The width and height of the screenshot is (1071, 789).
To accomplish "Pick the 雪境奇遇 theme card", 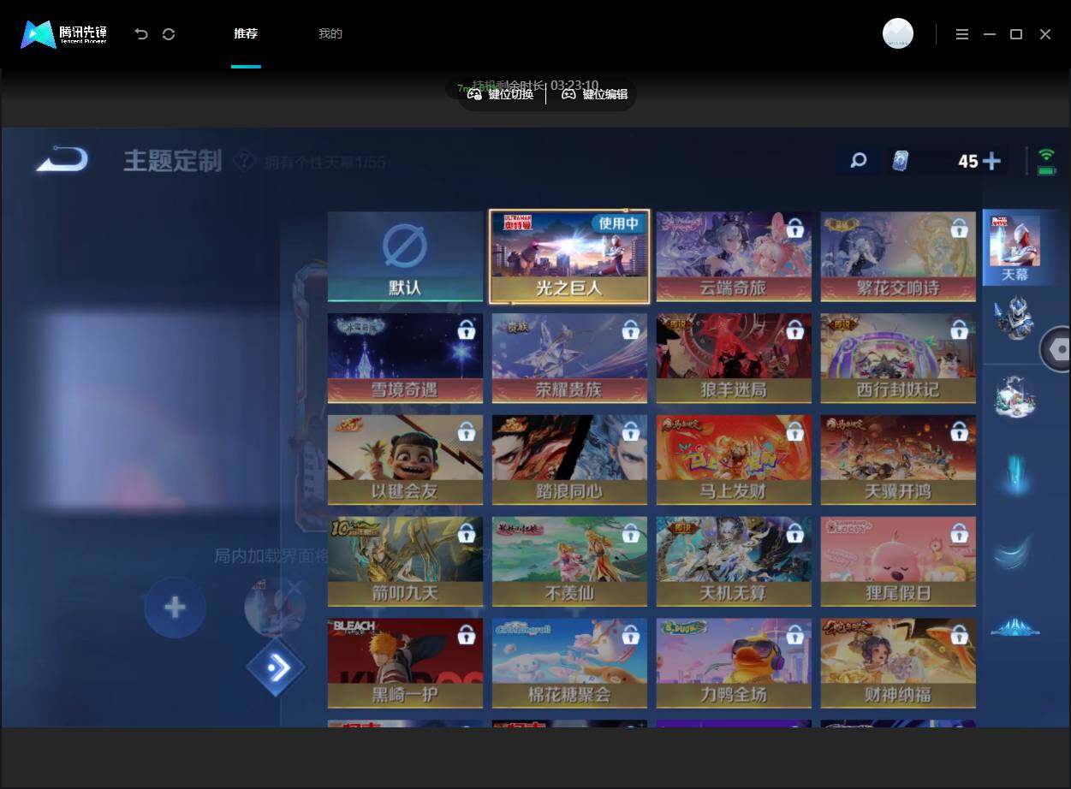I will point(405,358).
